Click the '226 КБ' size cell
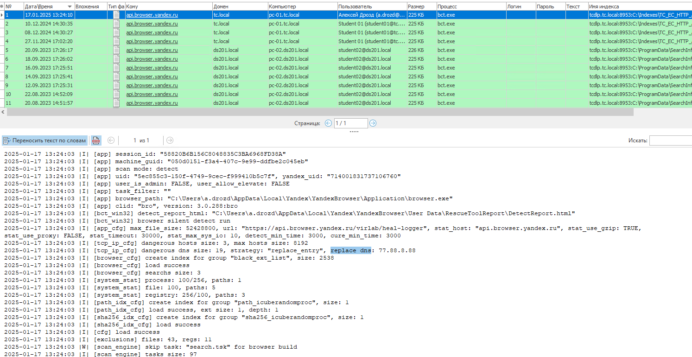This screenshot has width=692, height=357. pyautogui.click(x=422, y=50)
